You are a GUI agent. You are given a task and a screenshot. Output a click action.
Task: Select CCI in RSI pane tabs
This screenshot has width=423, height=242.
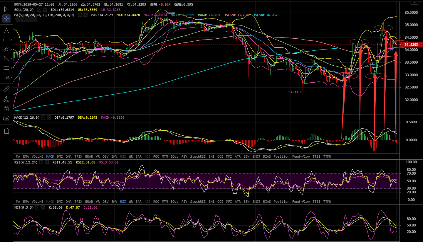[220, 202]
